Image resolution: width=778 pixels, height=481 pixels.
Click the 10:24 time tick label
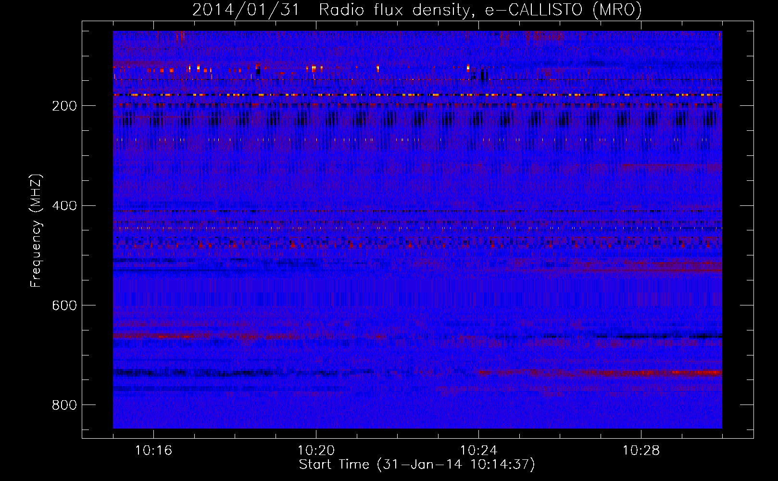478,451
